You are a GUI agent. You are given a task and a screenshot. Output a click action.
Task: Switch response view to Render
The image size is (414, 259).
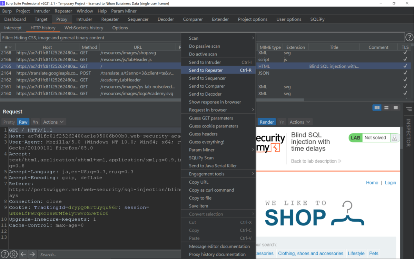click(267, 122)
